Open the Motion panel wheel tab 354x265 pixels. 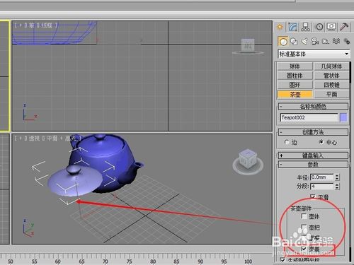click(x=319, y=27)
